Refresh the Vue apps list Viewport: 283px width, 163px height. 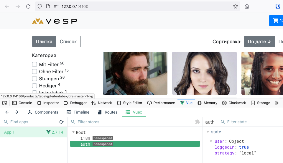pos(61,122)
